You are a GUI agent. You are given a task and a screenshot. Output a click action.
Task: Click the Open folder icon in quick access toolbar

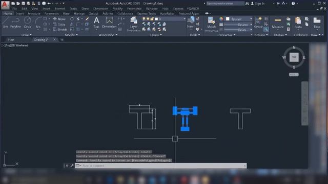coord(18,4)
